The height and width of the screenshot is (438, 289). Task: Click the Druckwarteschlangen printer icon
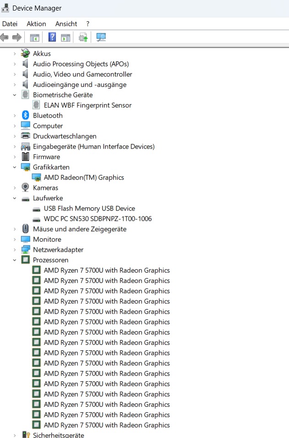coord(25,136)
